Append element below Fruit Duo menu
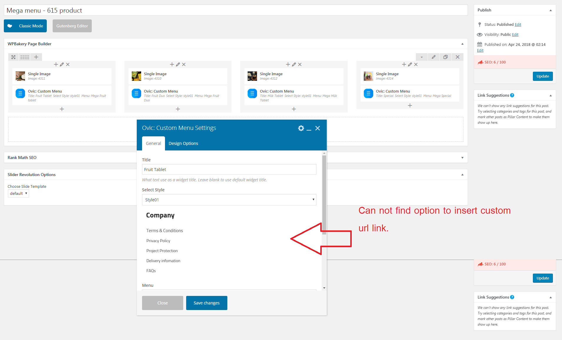 pos(178,109)
